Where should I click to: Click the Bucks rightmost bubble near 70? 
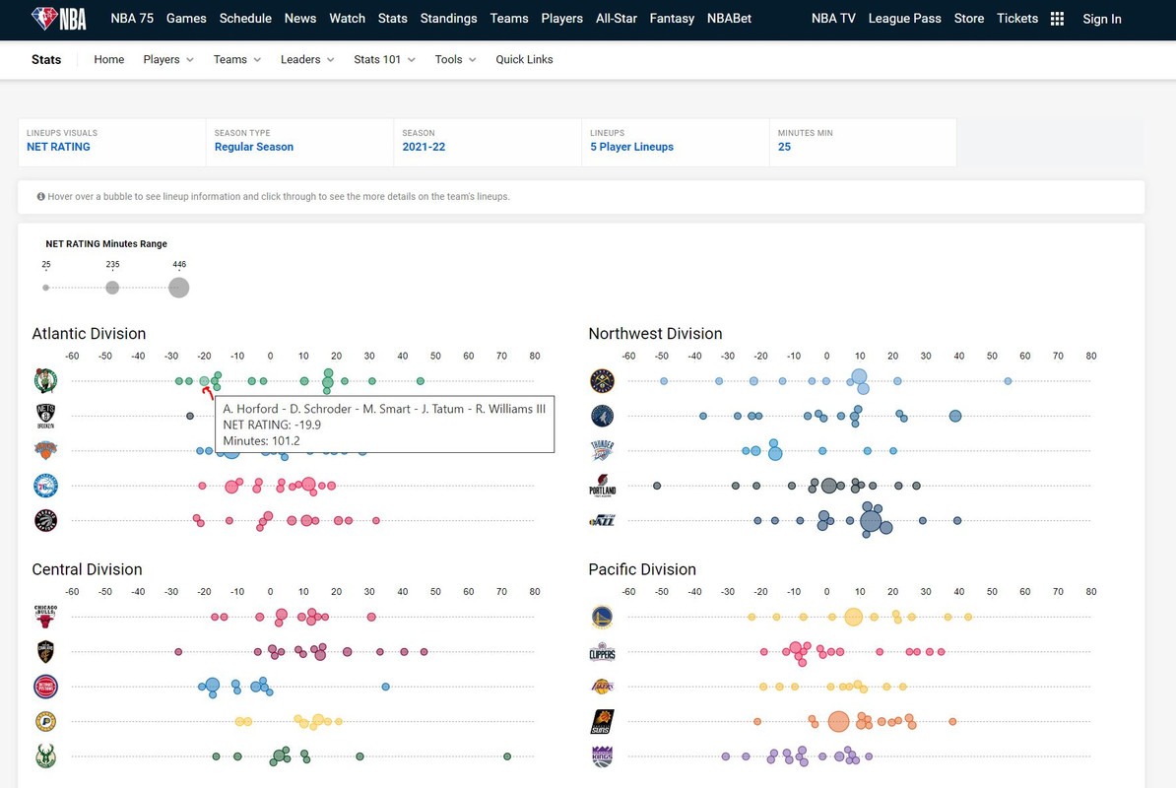[x=507, y=756]
